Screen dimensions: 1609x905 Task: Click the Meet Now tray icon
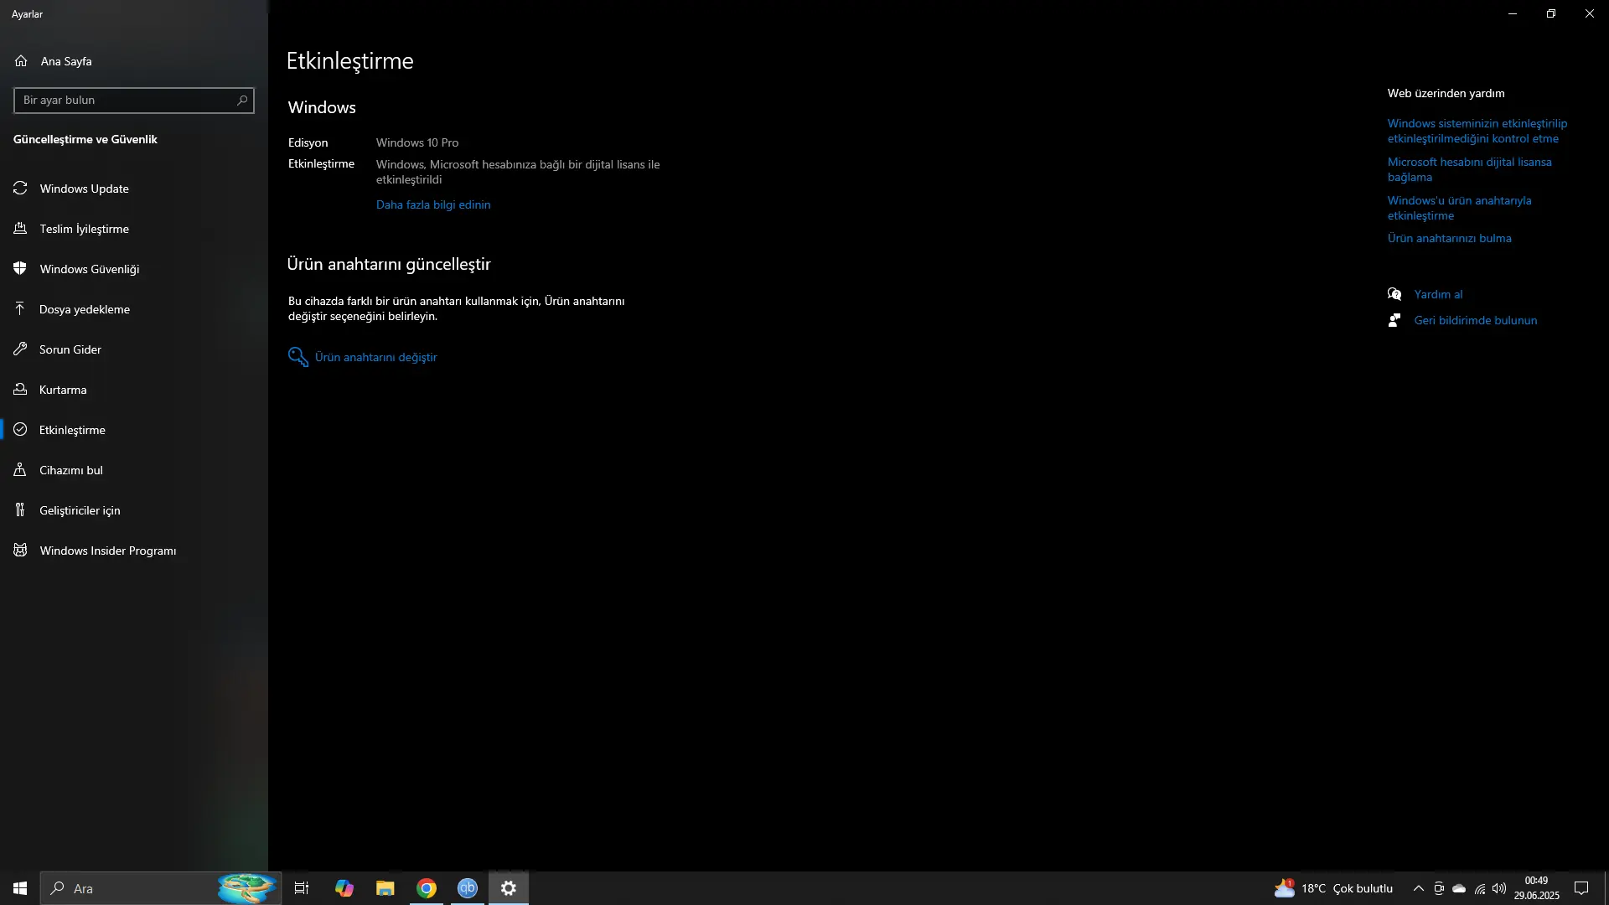click(1439, 888)
